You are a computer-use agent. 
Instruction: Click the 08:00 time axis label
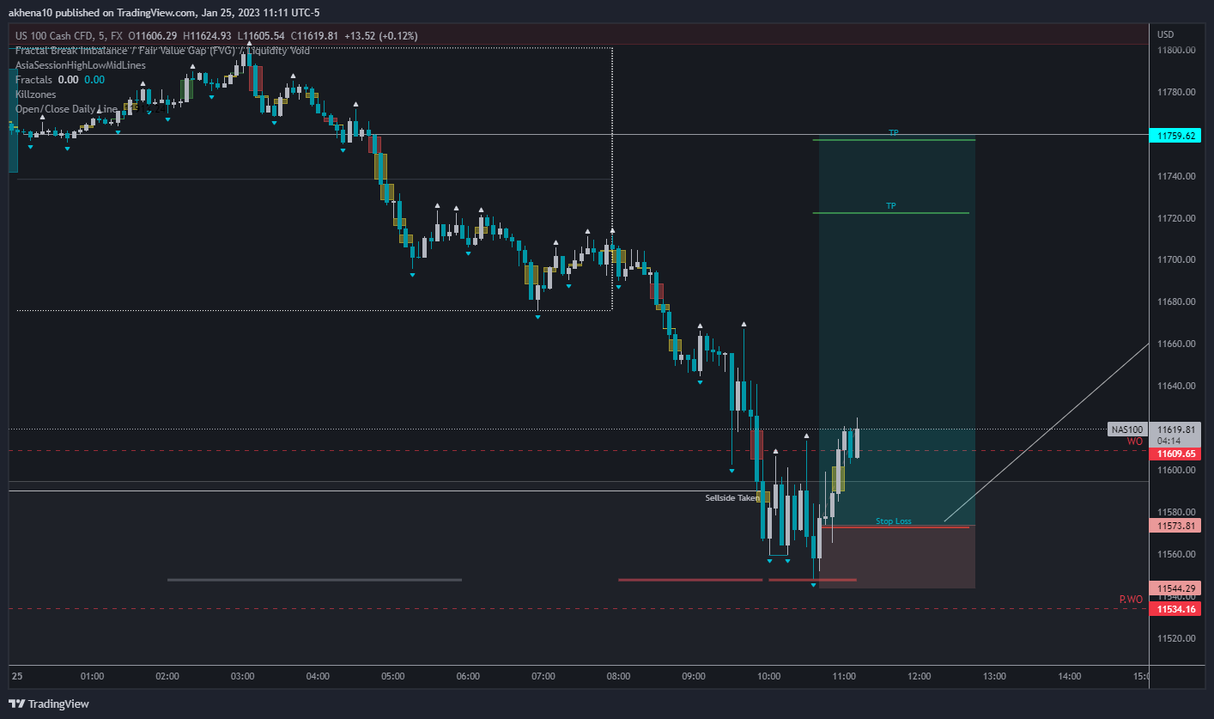point(618,677)
